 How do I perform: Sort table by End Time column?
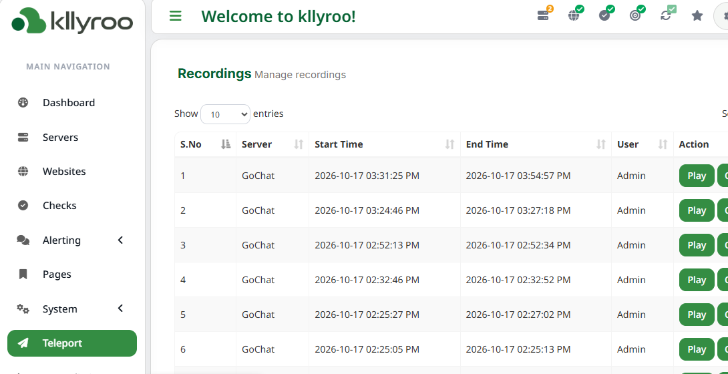coord(536,144)
